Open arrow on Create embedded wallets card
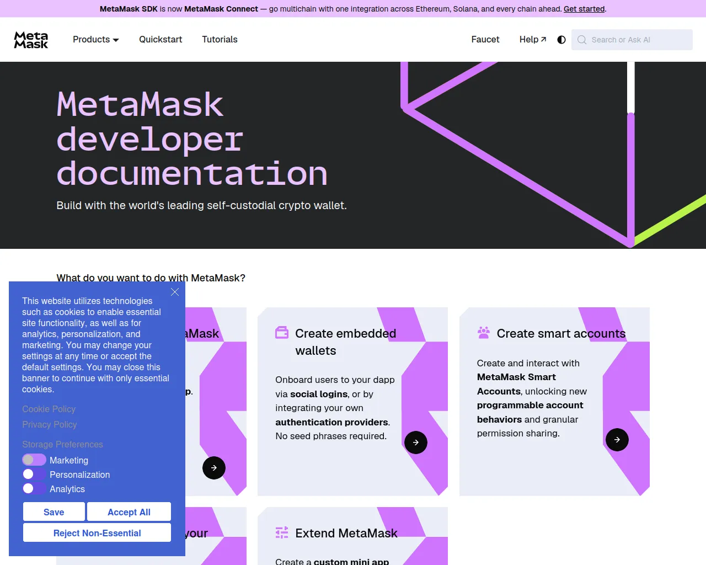Image resolution: width=706 pixels, height=565 pixels. pyautogui.click(x=416, y=443)
